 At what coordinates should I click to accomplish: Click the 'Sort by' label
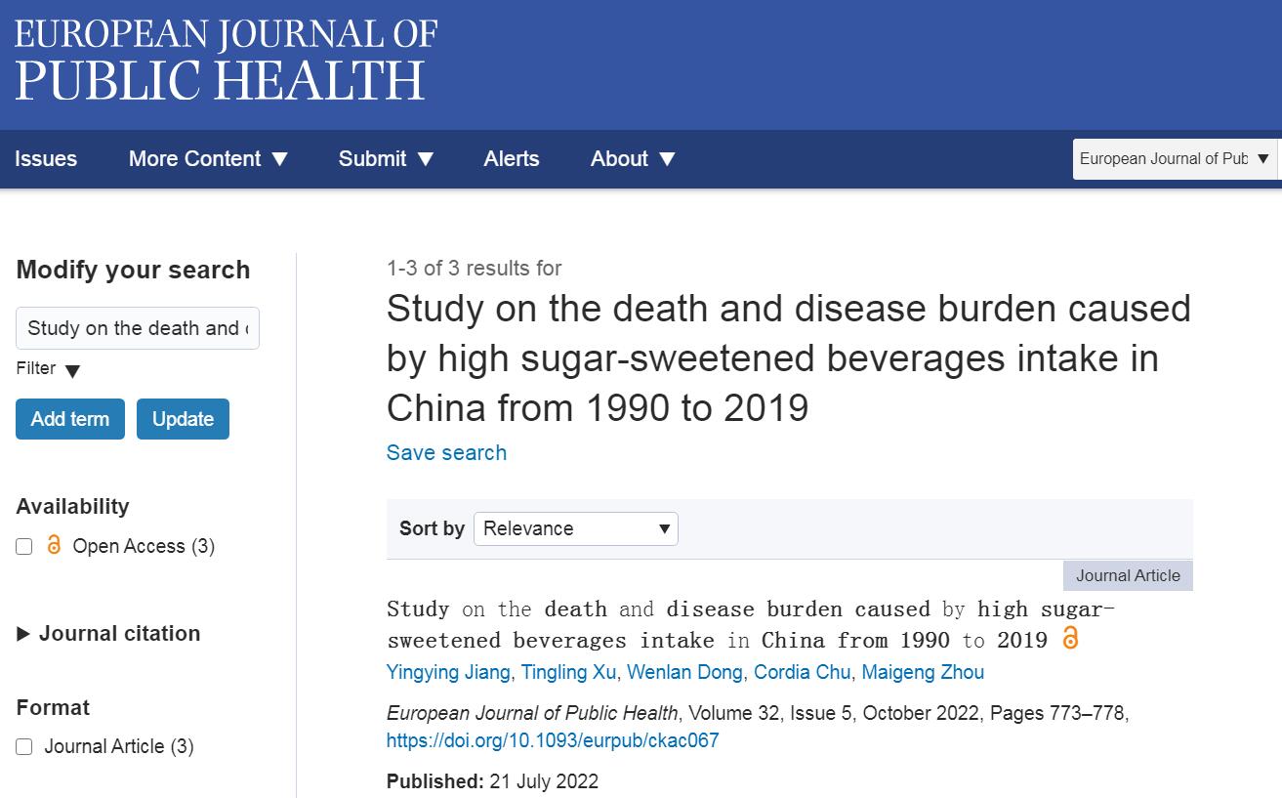[x=432, y=528]
